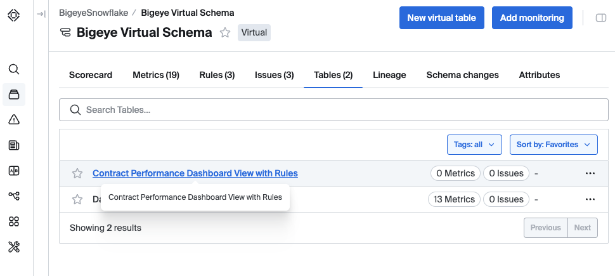Click the 13 Metrics badge
The width and height of the screenshot is (615, 276).
point(454,199)
